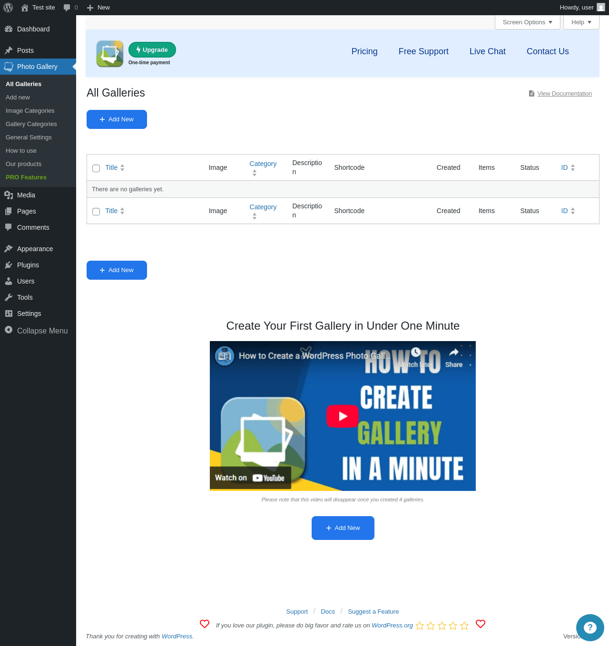Play the YouTube tutorial video
This screenshot has width=609, height=646.
(343, 416)
